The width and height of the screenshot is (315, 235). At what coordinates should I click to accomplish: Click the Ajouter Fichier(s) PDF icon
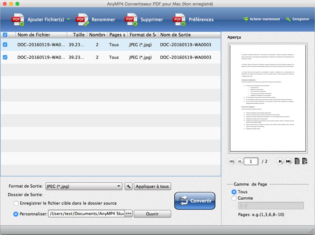17,20
